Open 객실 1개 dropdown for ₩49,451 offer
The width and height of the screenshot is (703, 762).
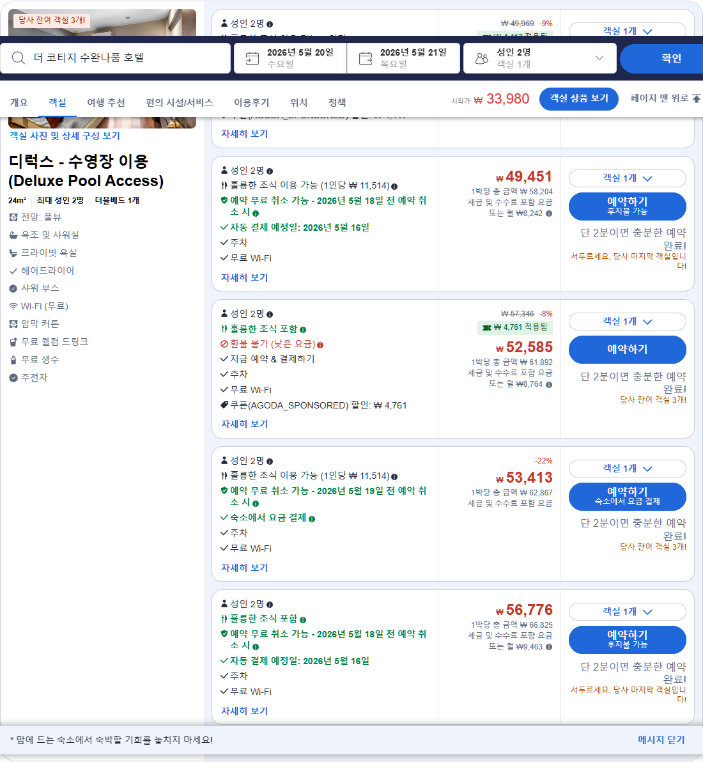click(x=627, y=178)
